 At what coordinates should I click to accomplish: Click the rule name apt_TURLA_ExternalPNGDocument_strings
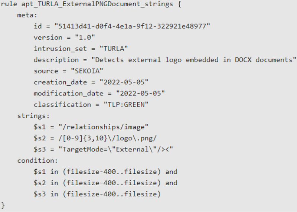click(97, 4)
